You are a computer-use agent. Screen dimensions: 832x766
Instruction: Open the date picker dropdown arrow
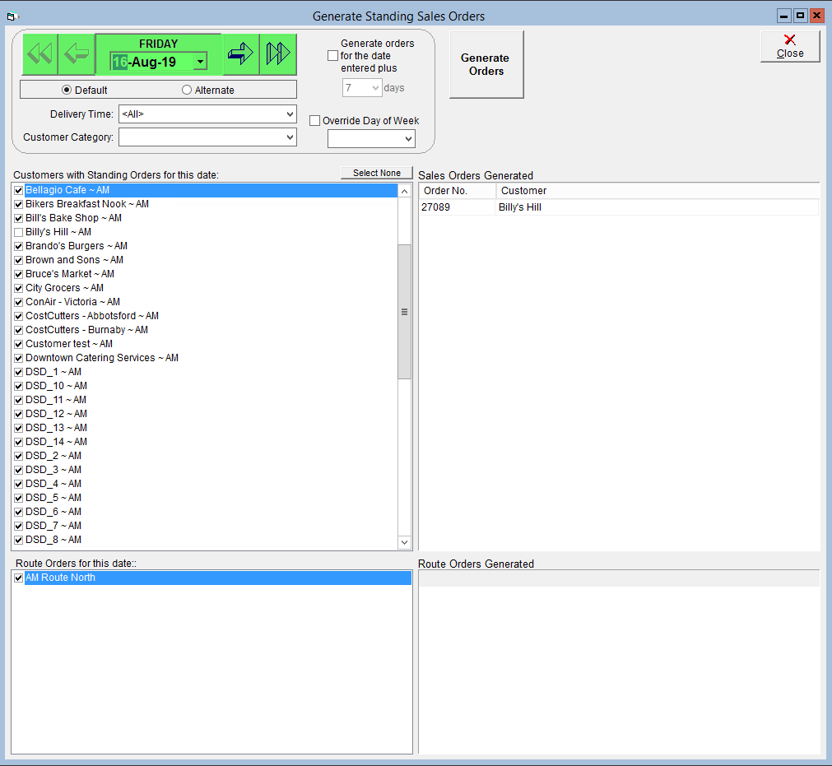tap(200, 62)
